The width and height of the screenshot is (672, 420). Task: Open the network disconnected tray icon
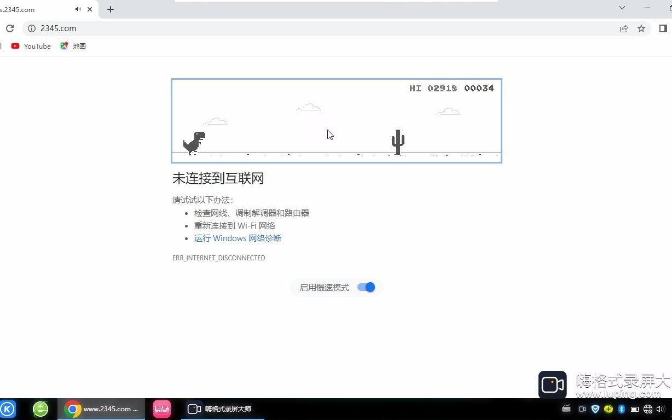coord(648,409)
